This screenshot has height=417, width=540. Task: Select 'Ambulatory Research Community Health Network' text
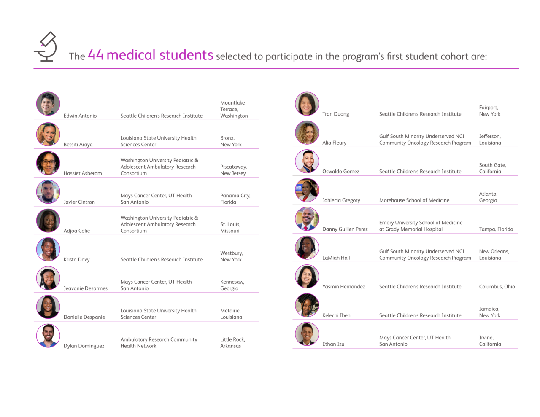[x=159, y=343]
